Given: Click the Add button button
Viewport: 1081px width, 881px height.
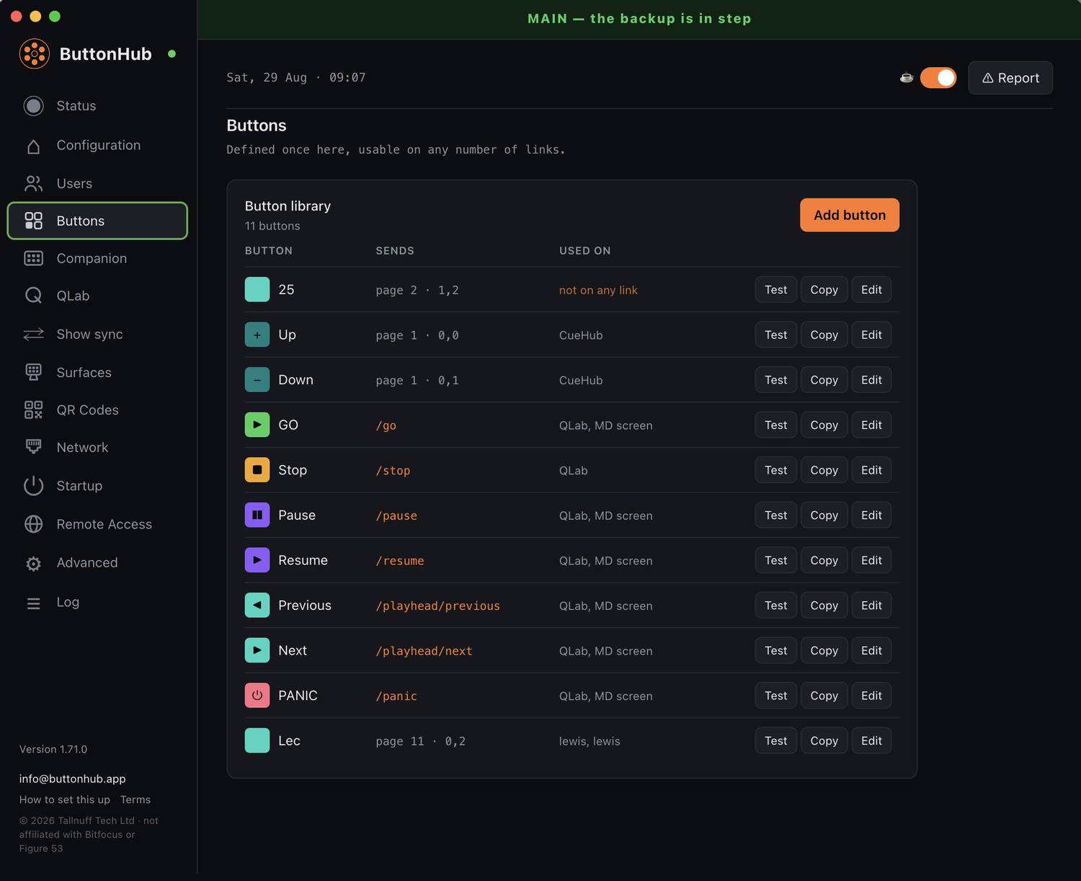Looking at the screenshot, I should tap(850, 215).
